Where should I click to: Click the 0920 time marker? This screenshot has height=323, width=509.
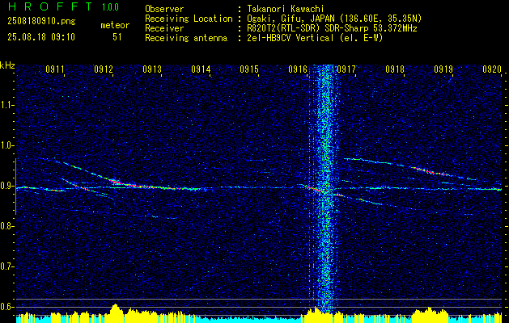tap(492, 69)
